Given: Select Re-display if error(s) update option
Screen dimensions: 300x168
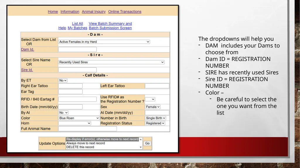Looking at the screenshot, I should point(102,139).
